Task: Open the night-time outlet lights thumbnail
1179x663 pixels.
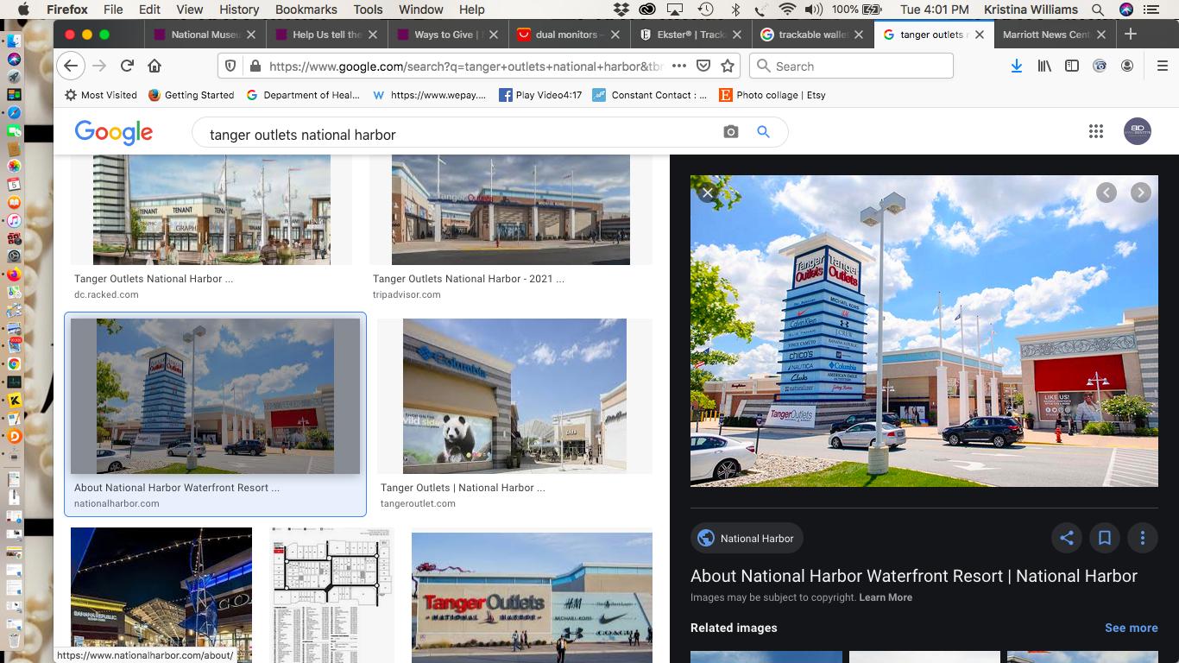Action: click(x=161, y=595)
